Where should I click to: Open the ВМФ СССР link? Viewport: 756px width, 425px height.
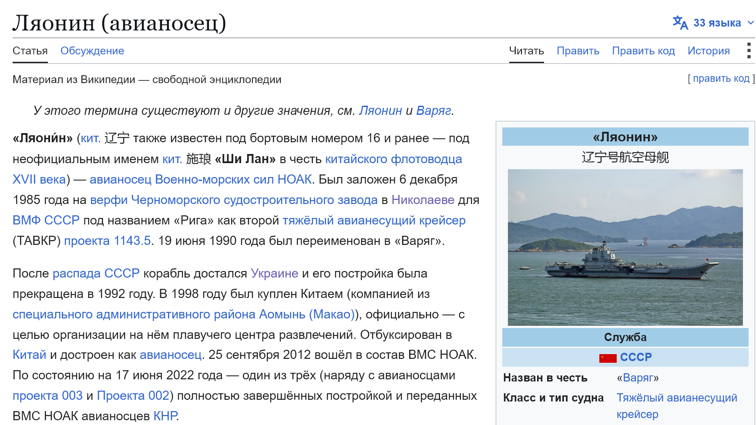(46, 220)
